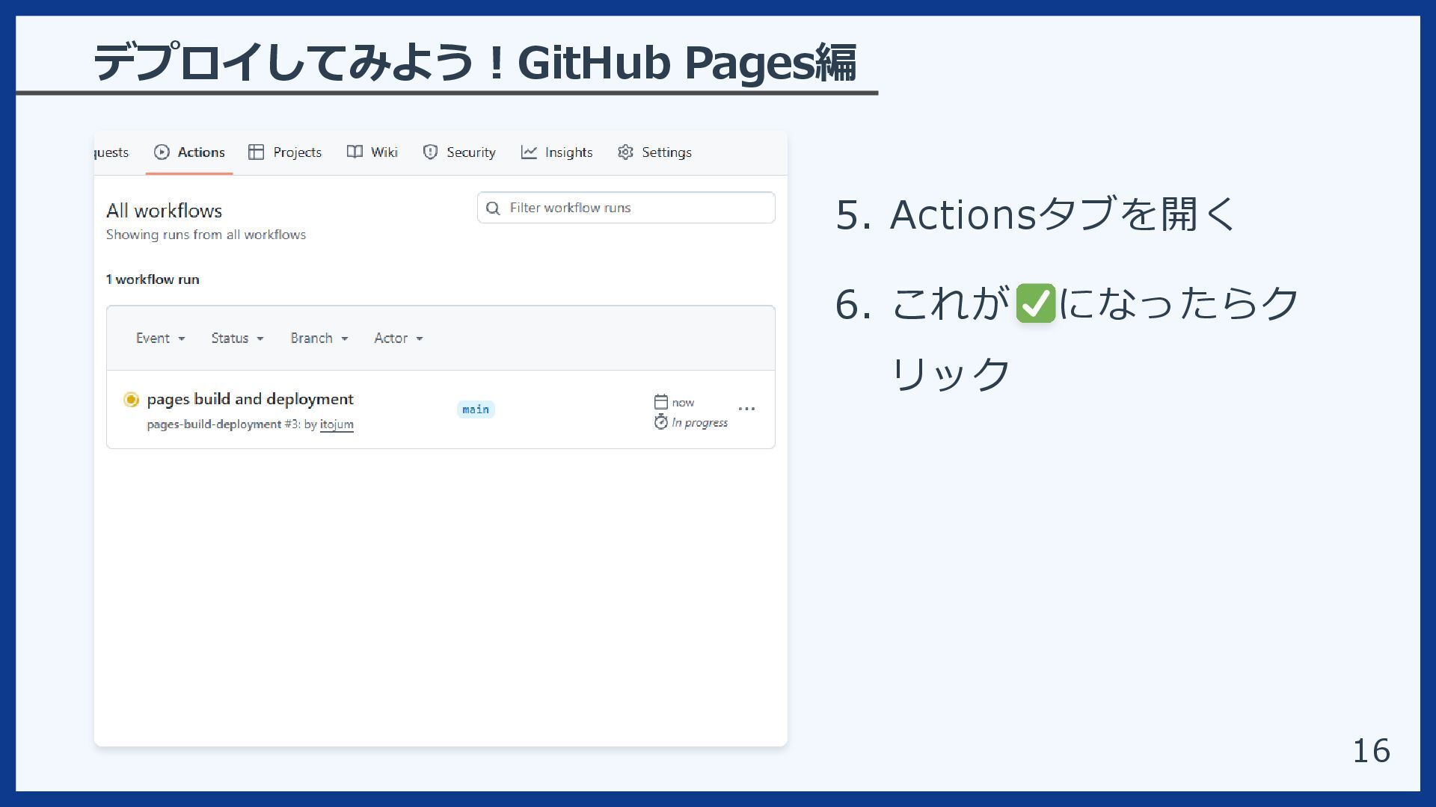1436x807 pixels.
Task: Click the yellow in-progress status icon
Action: [131, 400]
